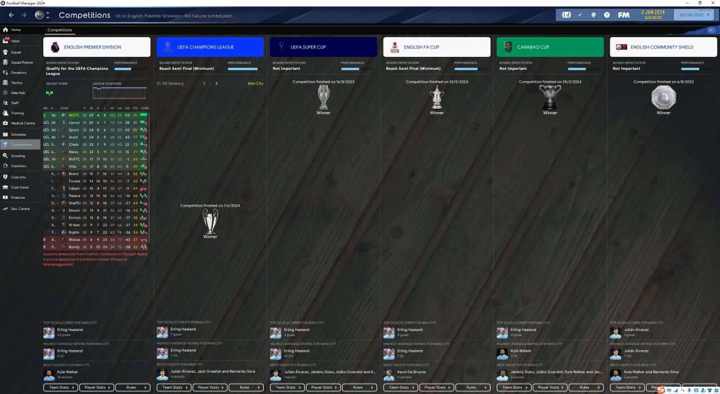Viewport: 720px width, 394px height.
Task: Open the UEFA Super Cup header
Action: (323, 47)
